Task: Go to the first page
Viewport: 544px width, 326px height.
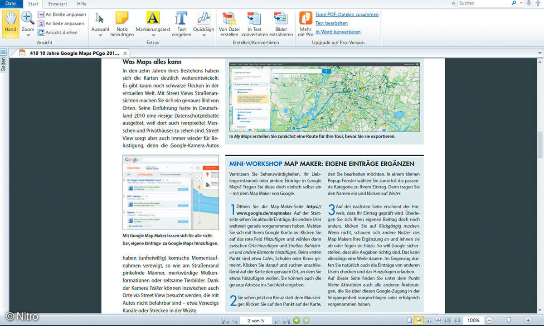Action: [225, 321]
